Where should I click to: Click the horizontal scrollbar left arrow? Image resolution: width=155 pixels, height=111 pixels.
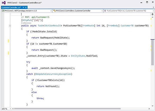(13, 109)
